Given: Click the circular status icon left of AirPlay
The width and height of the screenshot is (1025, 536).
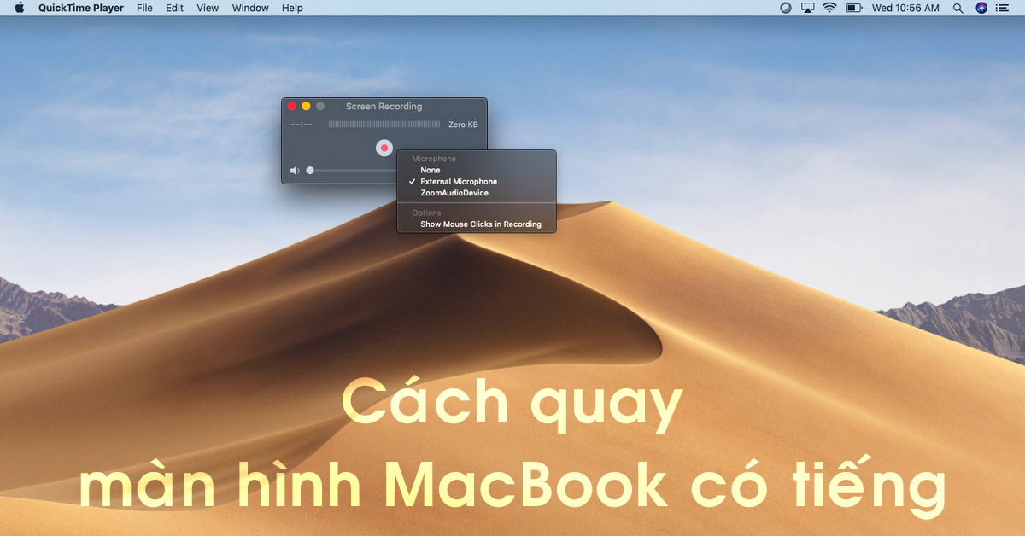Looking at the screenshot, I should click(x=786, y=8).
